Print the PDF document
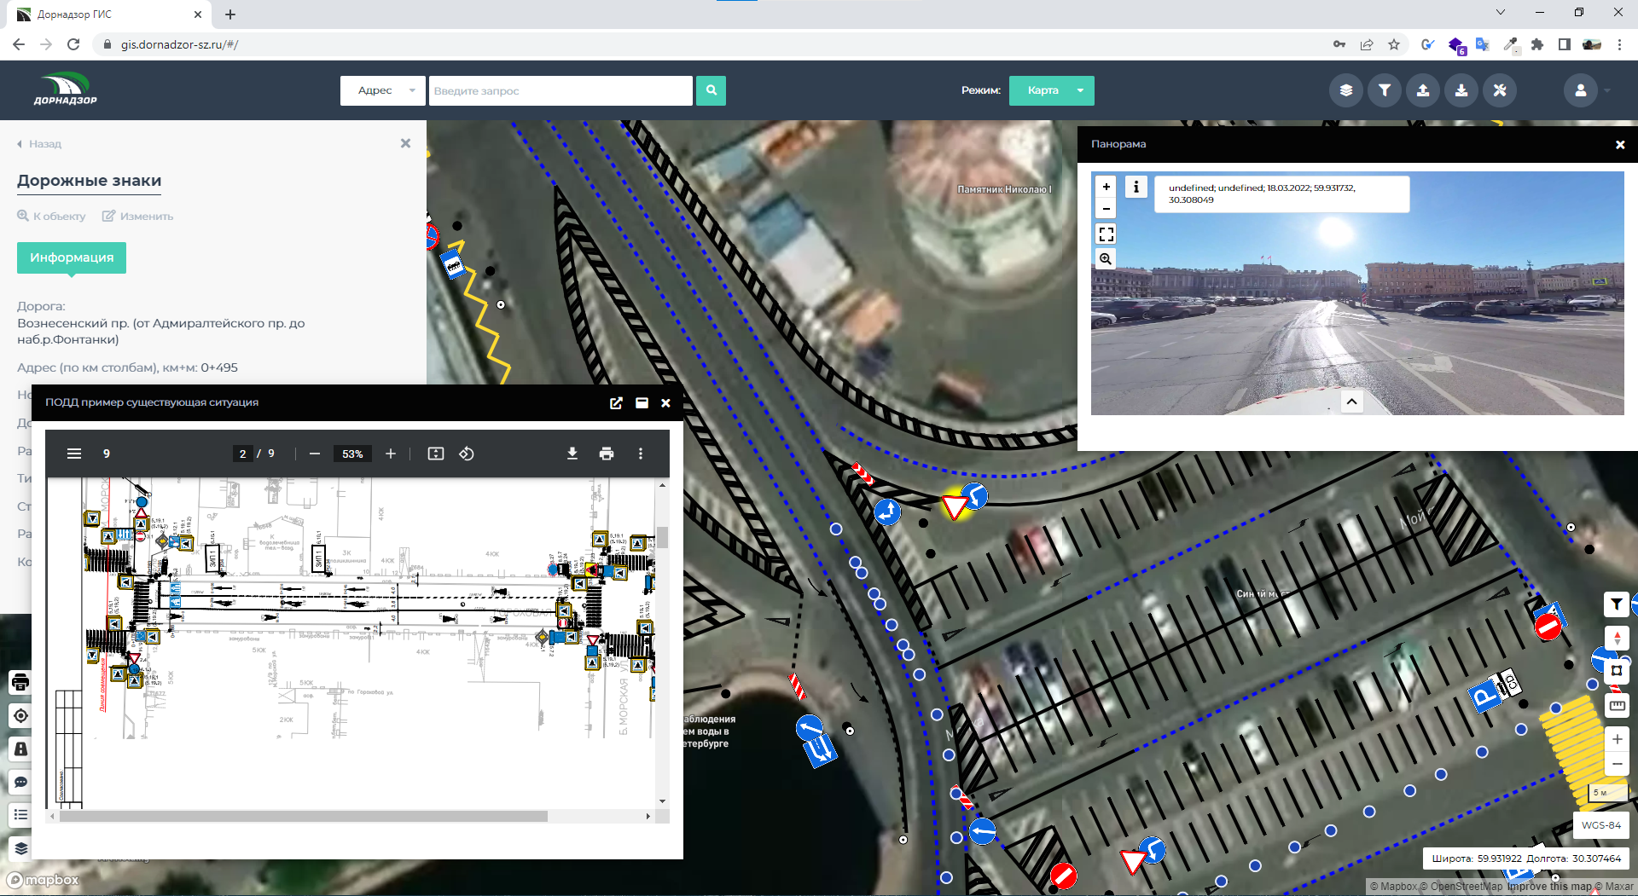Image resolution: width=1638 pixels, height=896 pixels. click(607, 454)
